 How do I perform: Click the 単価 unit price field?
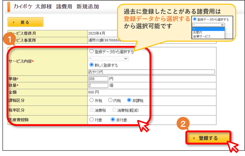pyautogui.click(x=98, y=79)
